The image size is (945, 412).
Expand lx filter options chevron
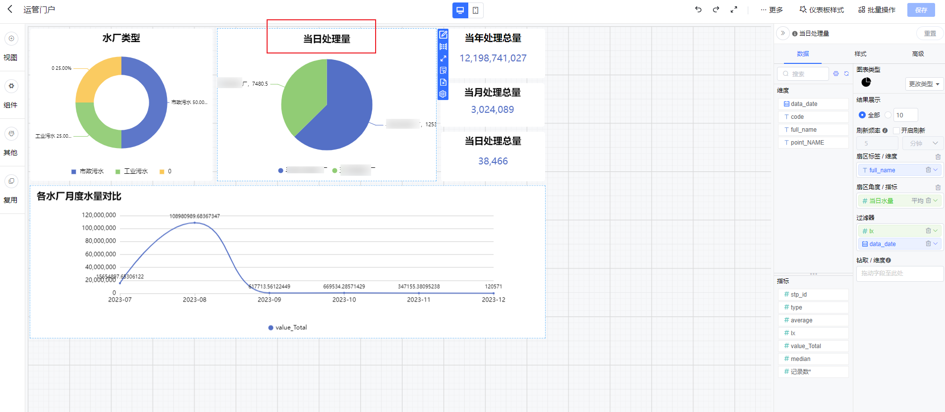coord(936,231)
